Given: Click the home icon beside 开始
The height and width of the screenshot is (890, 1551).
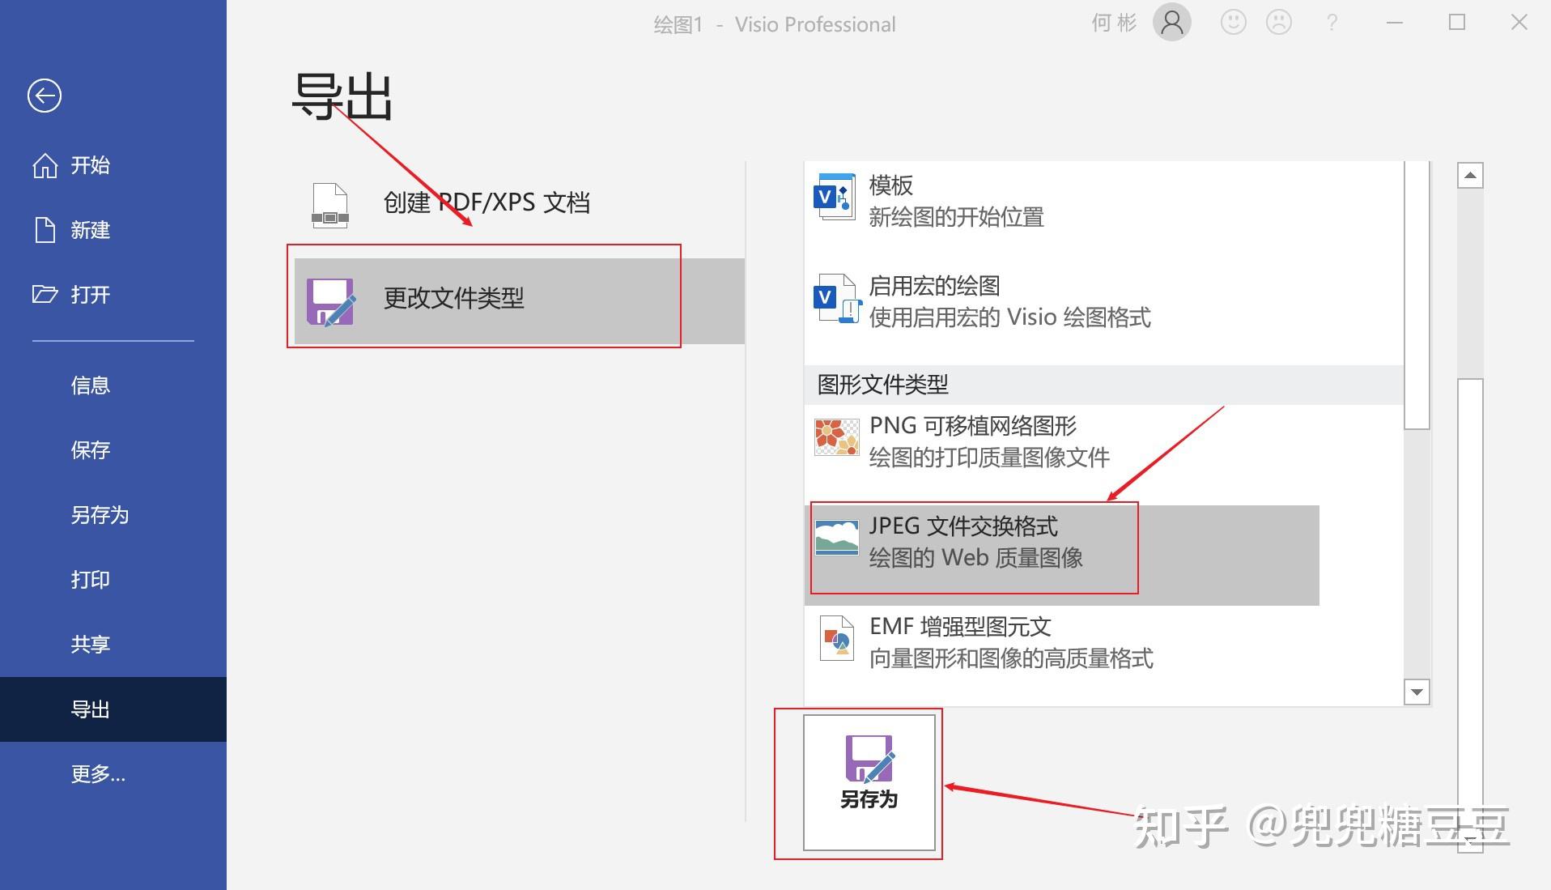Looking at the screenshot, I should coord(45,165).
